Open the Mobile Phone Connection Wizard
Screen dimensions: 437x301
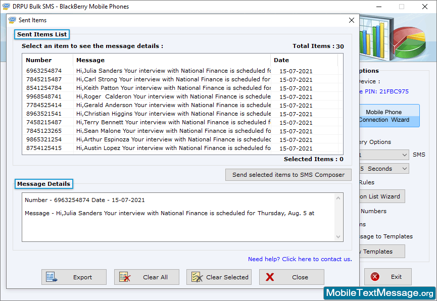point(389,116)
